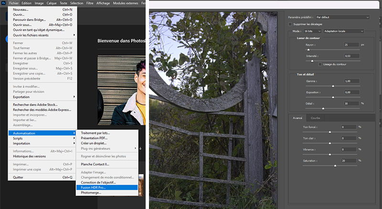Image resolution: width=382 pixels, height=209 pixels.
Task: Click the Saturation value field
Action: coord(349,161)
